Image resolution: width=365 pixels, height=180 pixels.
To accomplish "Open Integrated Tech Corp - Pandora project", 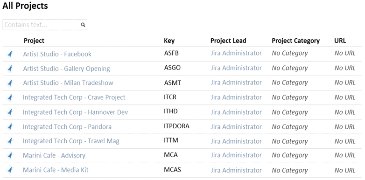I will (x=67, y=127).
